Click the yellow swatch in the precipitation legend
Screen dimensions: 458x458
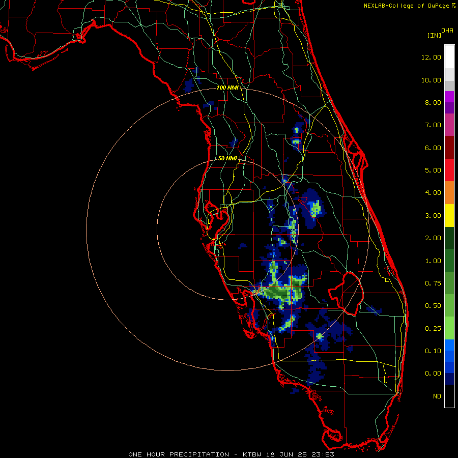[x=449, y=216]
